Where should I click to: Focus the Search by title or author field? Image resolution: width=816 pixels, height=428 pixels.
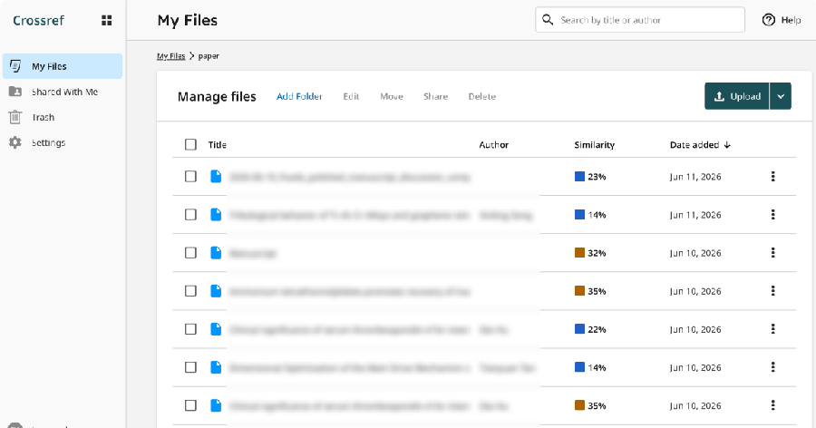[x=640, y=20]
